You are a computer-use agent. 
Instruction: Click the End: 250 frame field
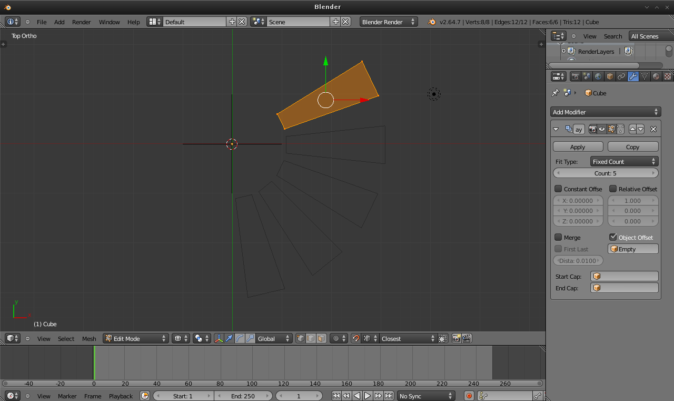(243, 396)
